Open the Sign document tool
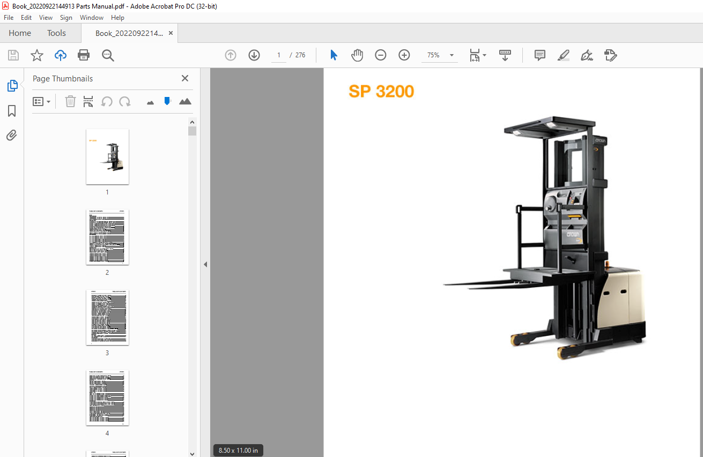The image size is (703, 457). click(x=587, y=55)
